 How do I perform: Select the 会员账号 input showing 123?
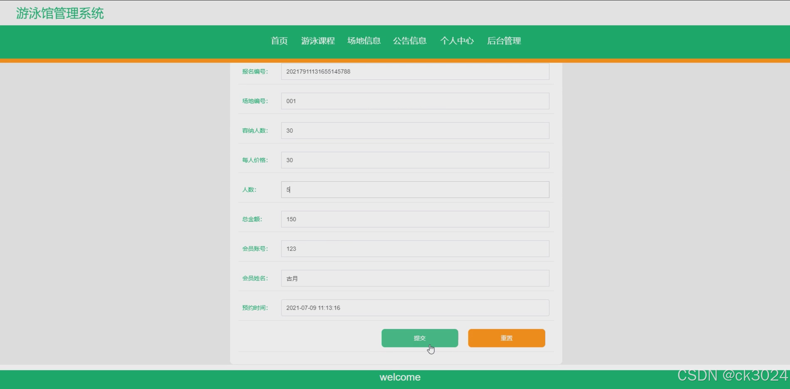[414, 248]
